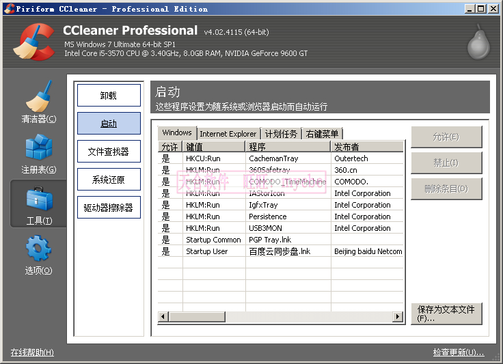Click the horizontal scrollbar thumb
The height and width of the screenshot is (364, 503).
197,317
